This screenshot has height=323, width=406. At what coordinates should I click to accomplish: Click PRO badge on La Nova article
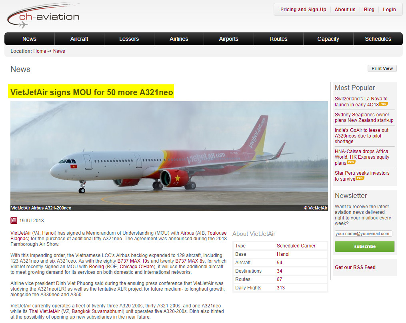coord(384,104)
